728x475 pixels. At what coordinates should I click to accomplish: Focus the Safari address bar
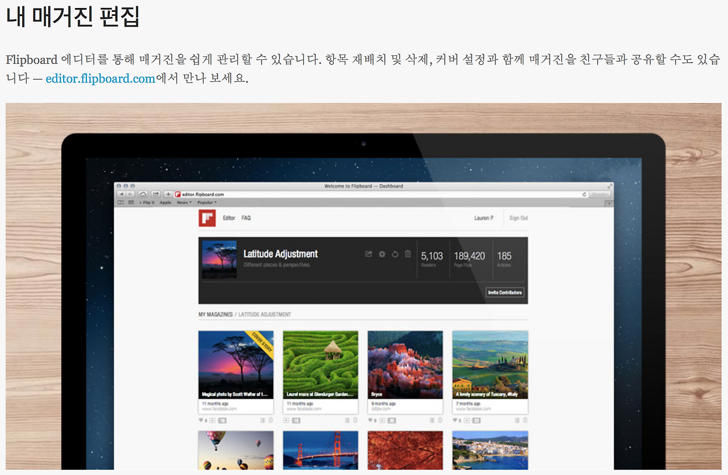[381, 195]
